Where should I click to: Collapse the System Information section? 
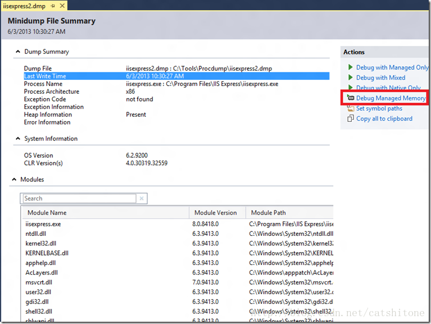point(18,138)
